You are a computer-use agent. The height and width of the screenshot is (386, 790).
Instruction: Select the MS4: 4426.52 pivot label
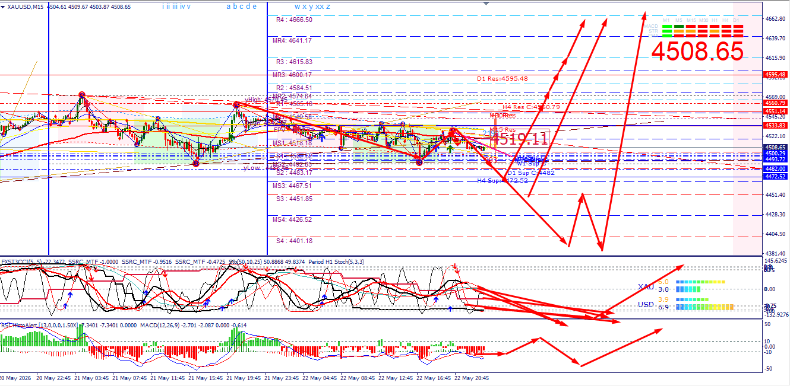[x=292, y=220]
